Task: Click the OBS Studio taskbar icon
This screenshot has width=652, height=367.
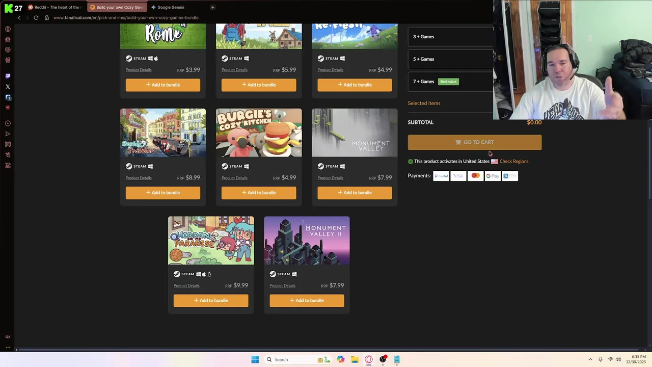Action: (383, 359)
